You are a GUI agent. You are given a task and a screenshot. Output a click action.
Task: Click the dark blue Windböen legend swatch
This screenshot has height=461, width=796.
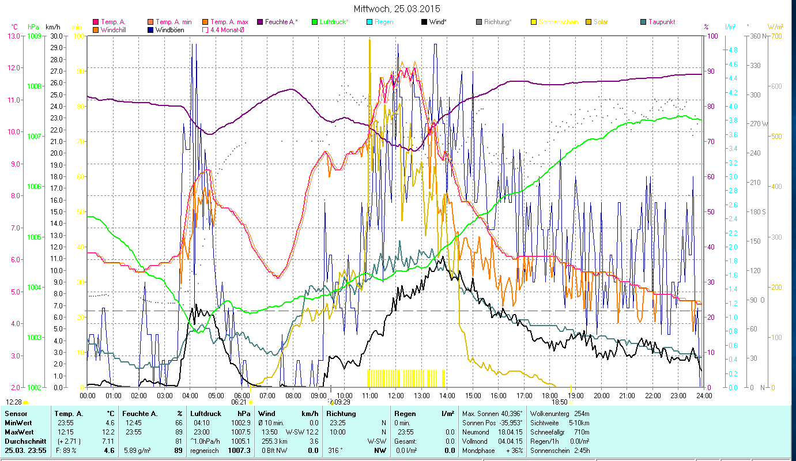click(x=151, y=30)
